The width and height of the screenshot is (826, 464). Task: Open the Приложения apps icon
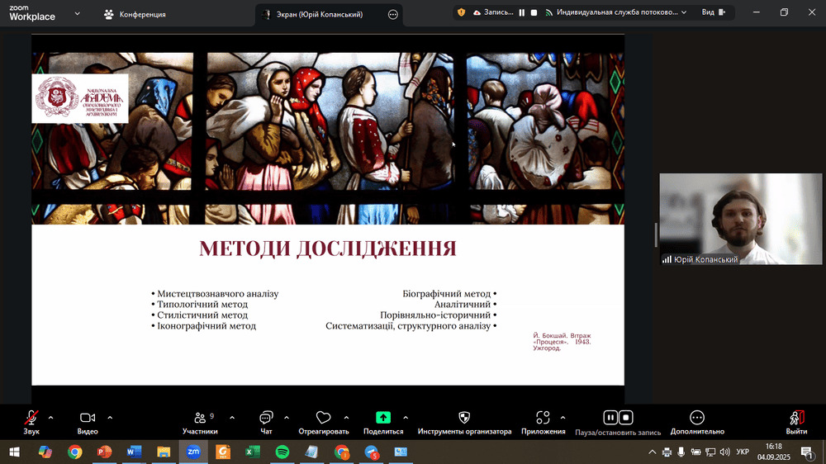pos(543,419)
